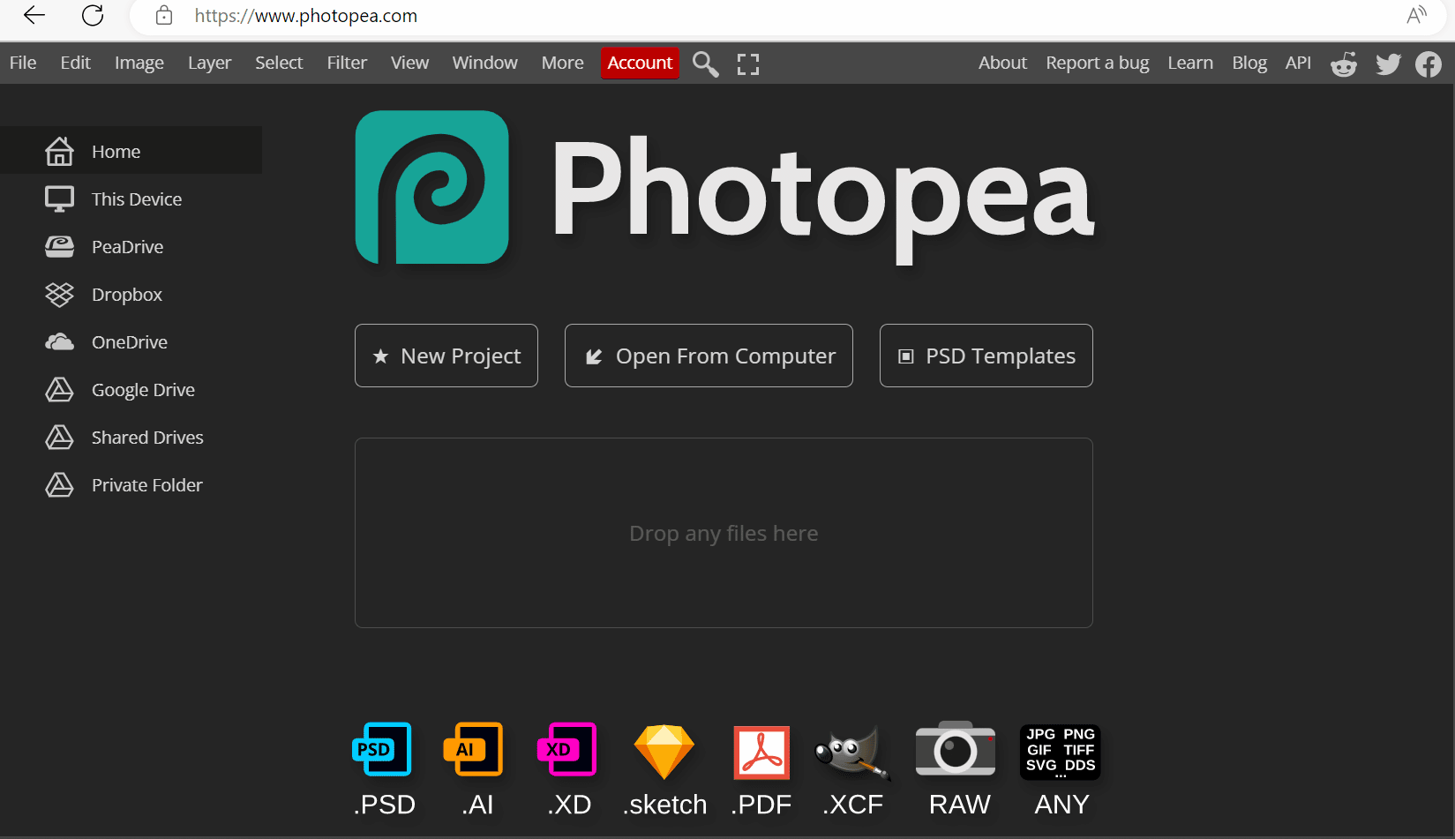Viewport: 1455px width, 839px height.
Task: Click the Dropbox logo icon
Action: click(x=59, y=294)
